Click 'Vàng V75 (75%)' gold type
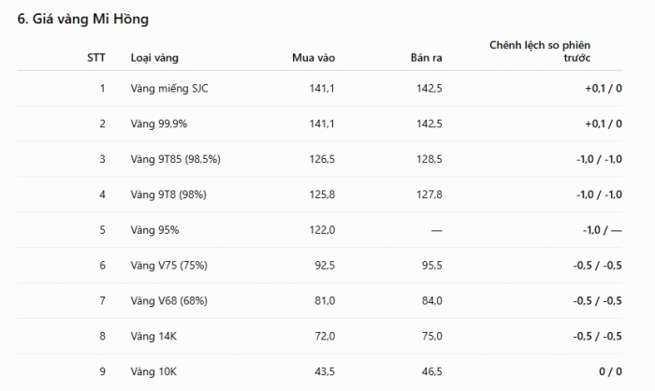This screenshot has width=655, height=391. point(168,266)
